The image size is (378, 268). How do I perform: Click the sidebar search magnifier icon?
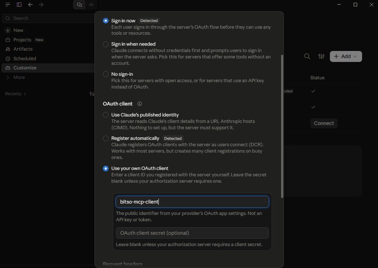pyautogui.click(x=8, y=18)
